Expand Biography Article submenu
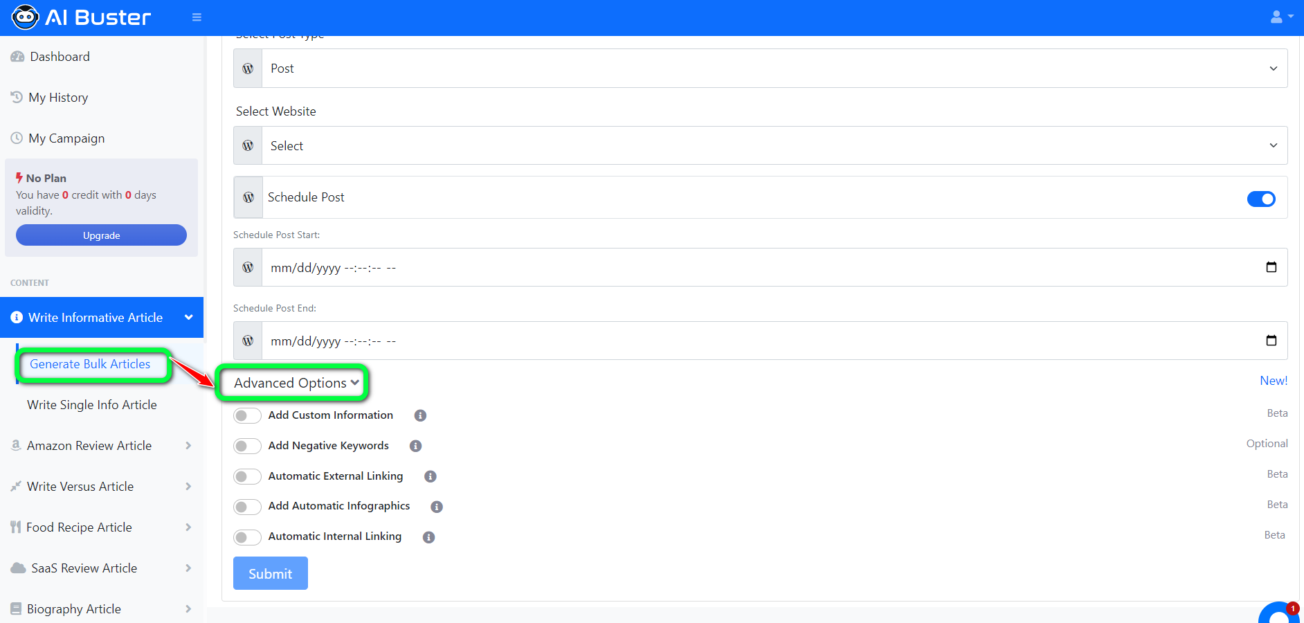The image size is (1304, 623). pyautogui.click(x=188, y=608)
